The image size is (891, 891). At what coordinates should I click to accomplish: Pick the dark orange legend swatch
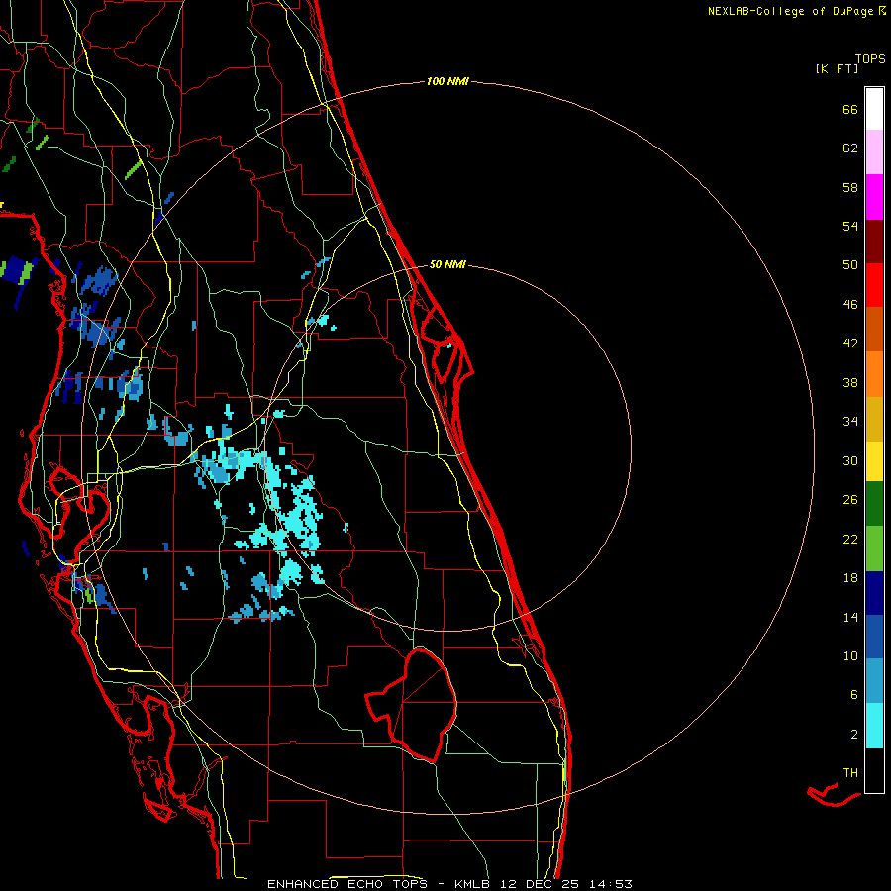pos(874,329)
